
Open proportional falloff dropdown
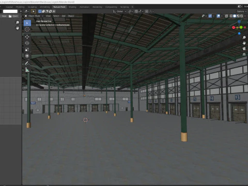(151, 11)
